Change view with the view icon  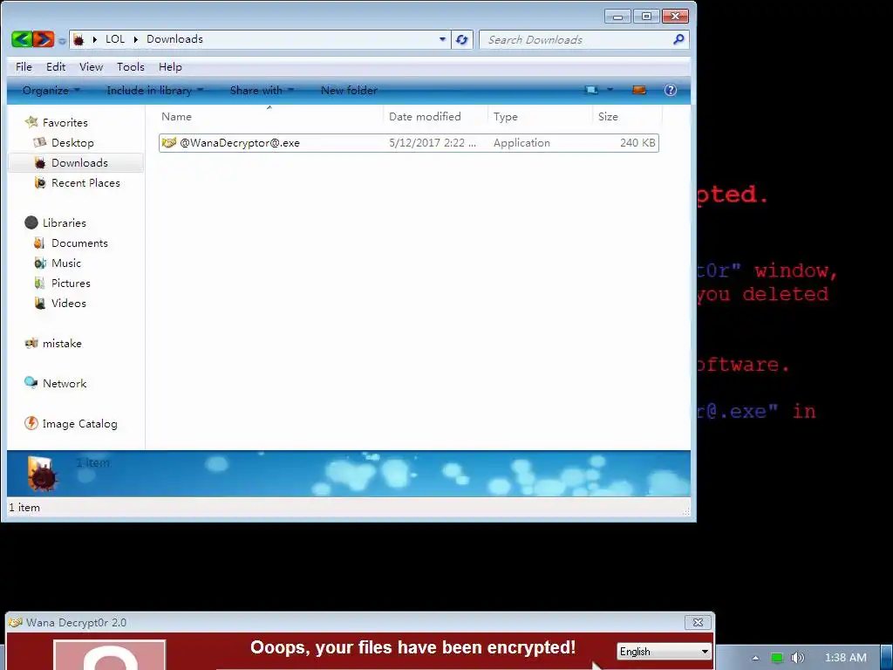pyautogui.click(x=592, y=90)
